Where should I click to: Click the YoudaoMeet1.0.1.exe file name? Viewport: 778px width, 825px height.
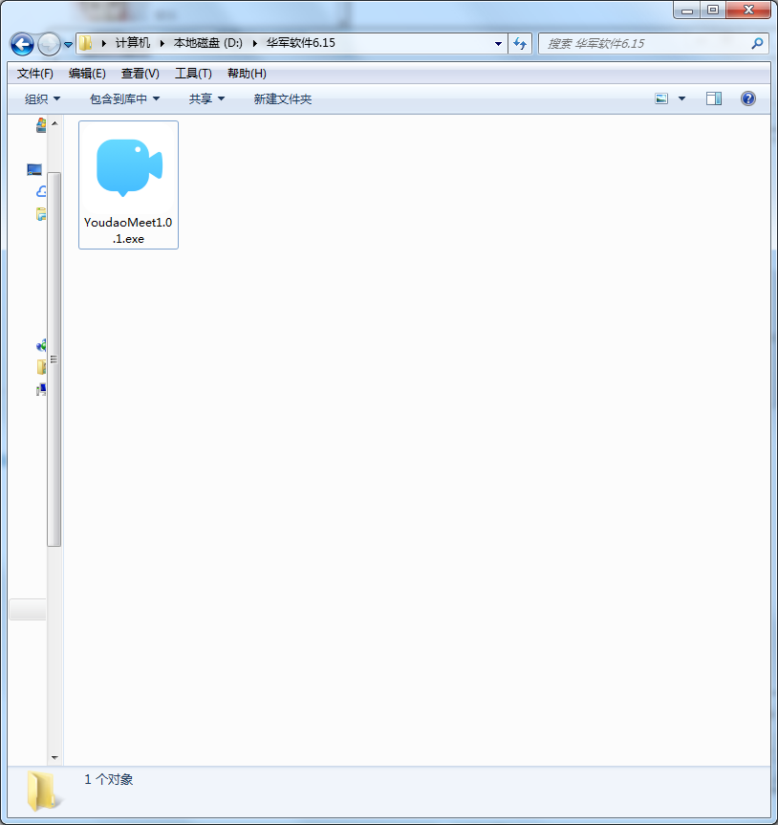tap(128, 230)
